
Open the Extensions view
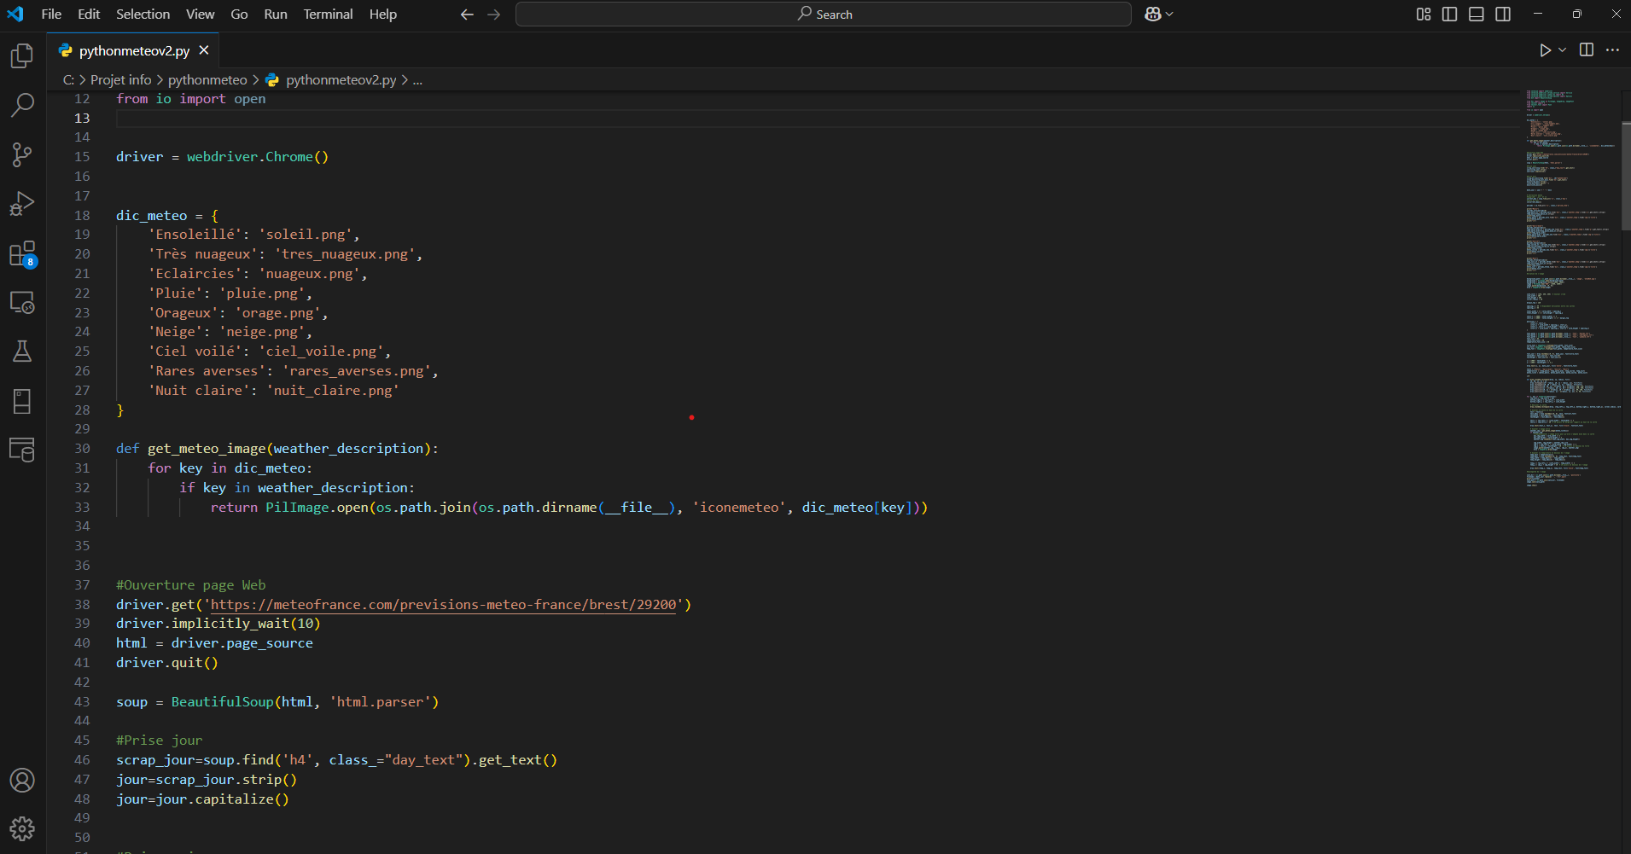(22, 253)
